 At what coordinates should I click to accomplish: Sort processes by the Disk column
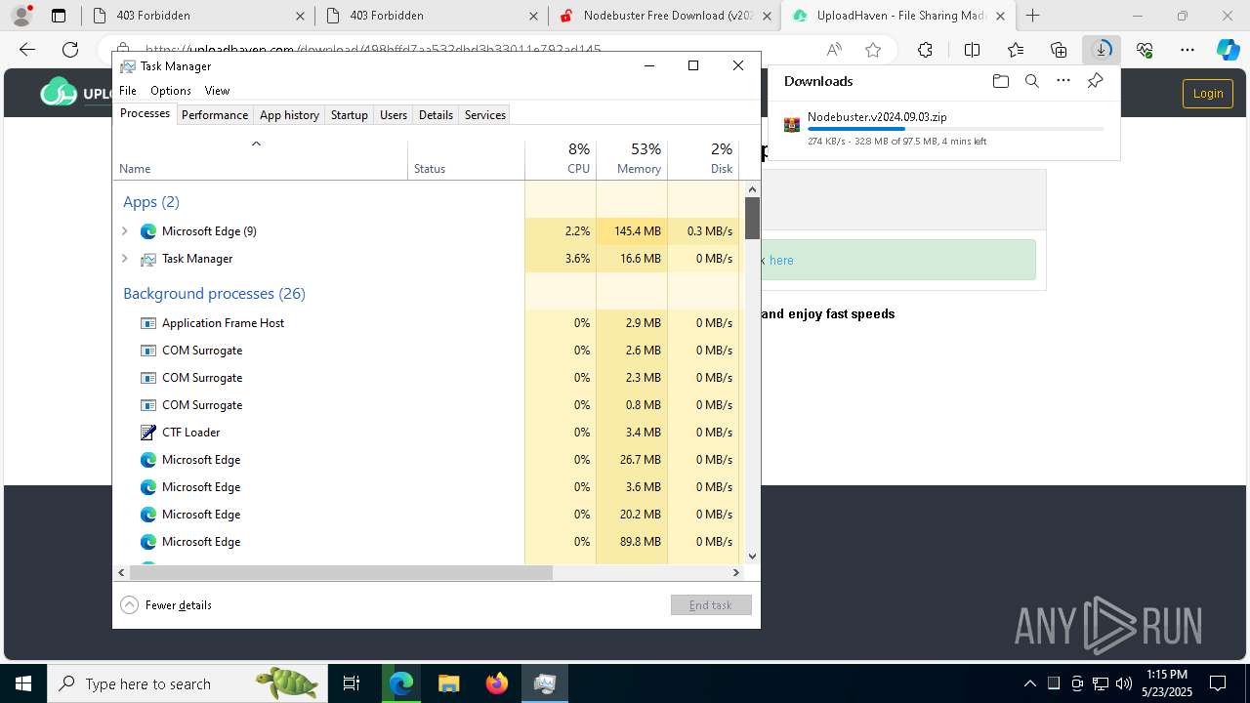[x=703, y=159]
